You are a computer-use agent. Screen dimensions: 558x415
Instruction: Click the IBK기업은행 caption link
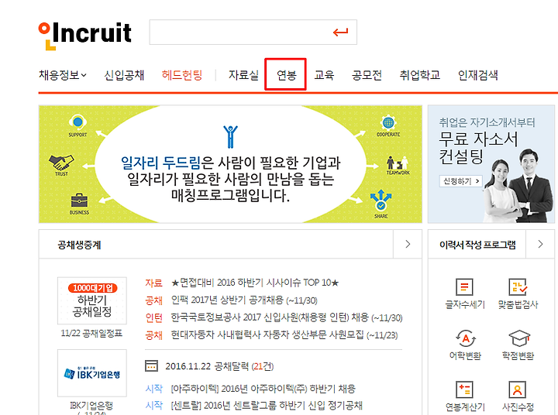pos(91,406)
